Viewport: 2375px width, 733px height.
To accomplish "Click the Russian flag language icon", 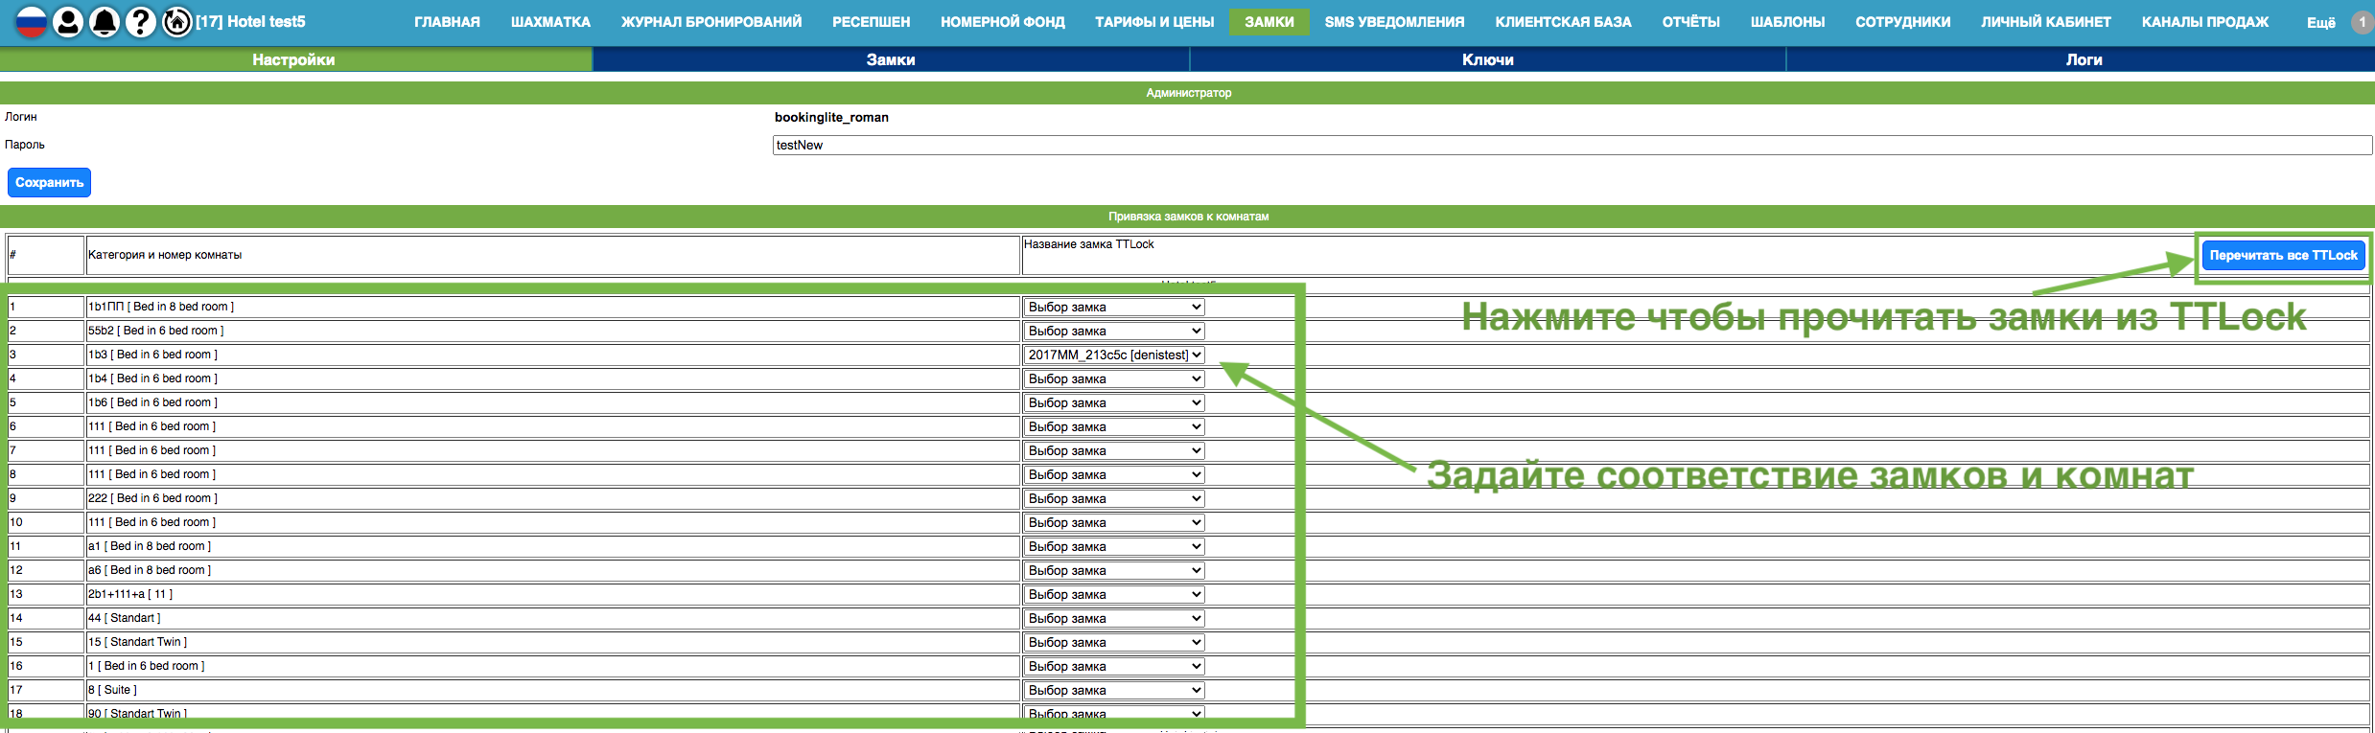I will click(x=31, y=21).
